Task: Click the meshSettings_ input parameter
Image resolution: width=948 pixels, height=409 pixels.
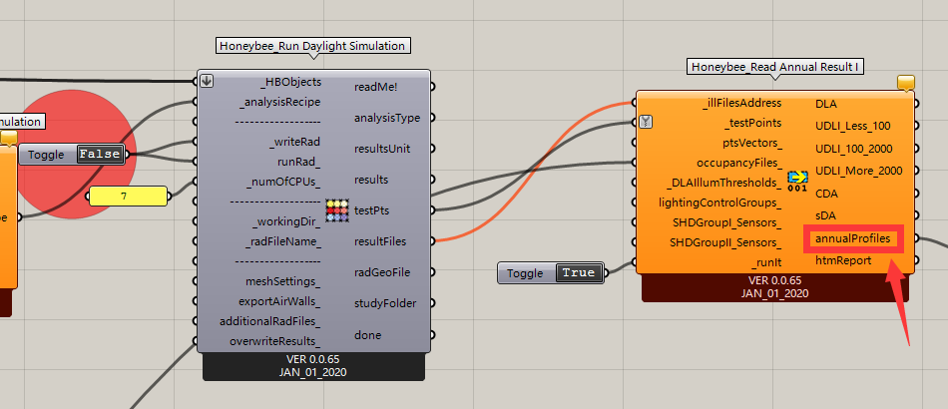Action: [x=283, y=281]
